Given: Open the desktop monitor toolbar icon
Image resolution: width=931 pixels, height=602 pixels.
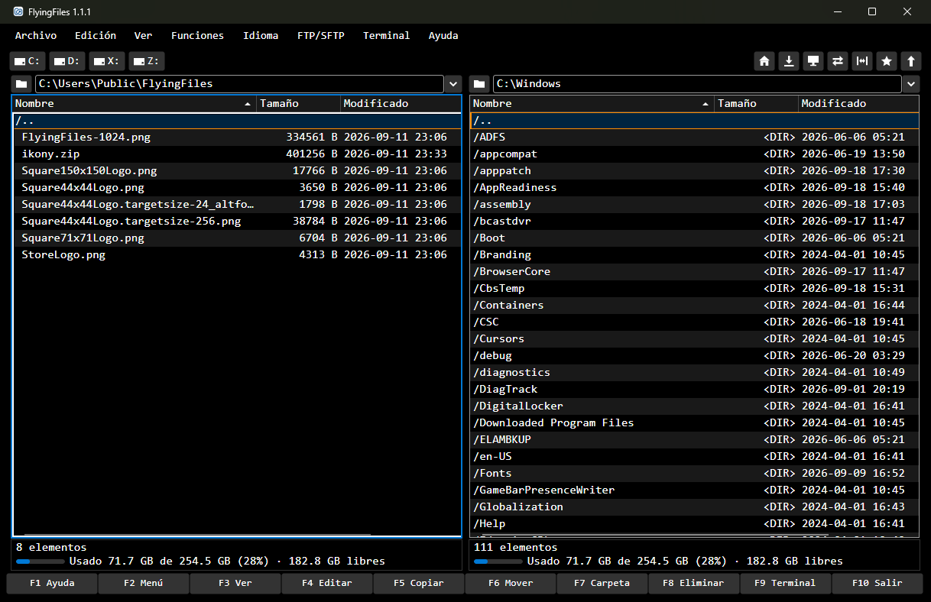Looking at the screenshot, I should (813, 62).
